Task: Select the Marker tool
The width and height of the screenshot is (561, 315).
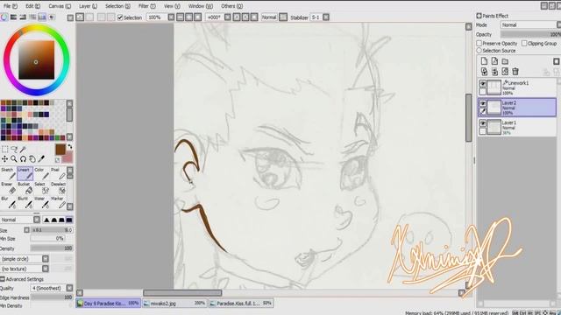Action: tap(58, 202)
